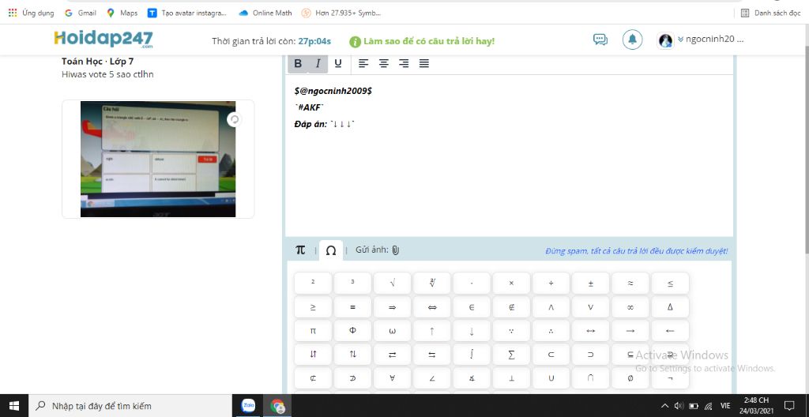The width and height of the screenshot is (809, 417).
Task: Insert the down arrow ↓ symbol
Action: point(472,331)
